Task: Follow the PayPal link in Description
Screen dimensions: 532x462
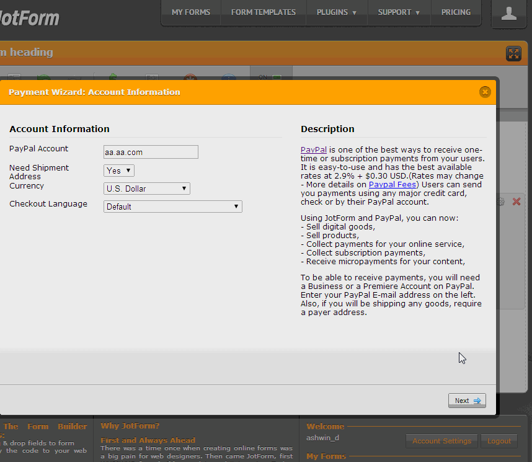Action: pos(314,150)
